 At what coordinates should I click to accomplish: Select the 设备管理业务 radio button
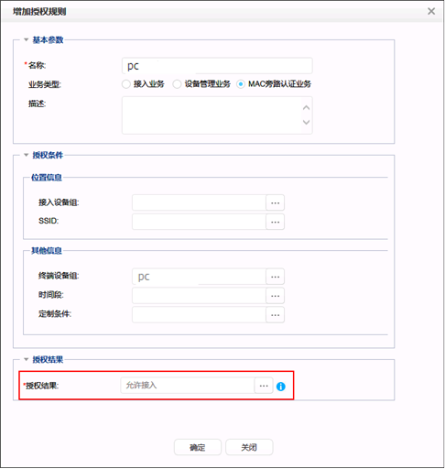click(177, 84)
